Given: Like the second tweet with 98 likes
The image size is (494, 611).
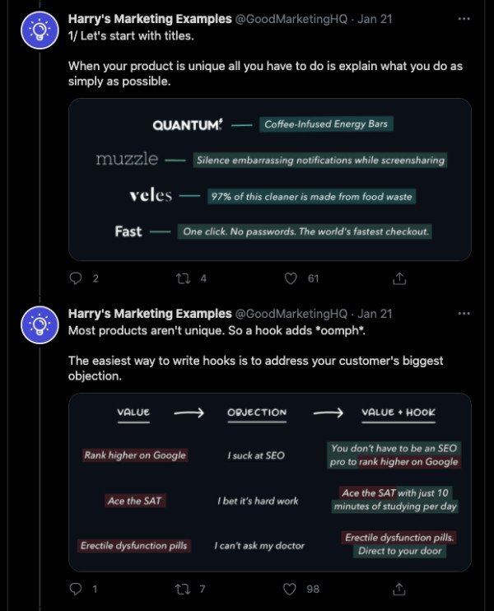Looking at the screenshot, I should pos(290,589).
